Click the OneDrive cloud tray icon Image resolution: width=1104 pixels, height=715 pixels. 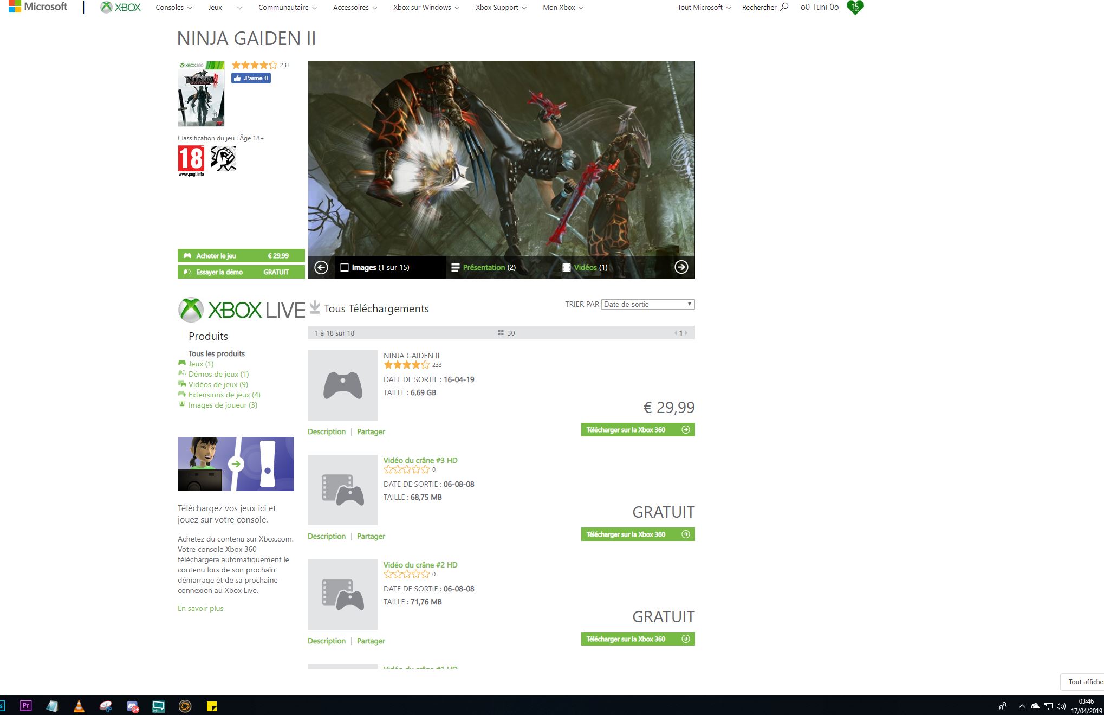[1035, 706]
